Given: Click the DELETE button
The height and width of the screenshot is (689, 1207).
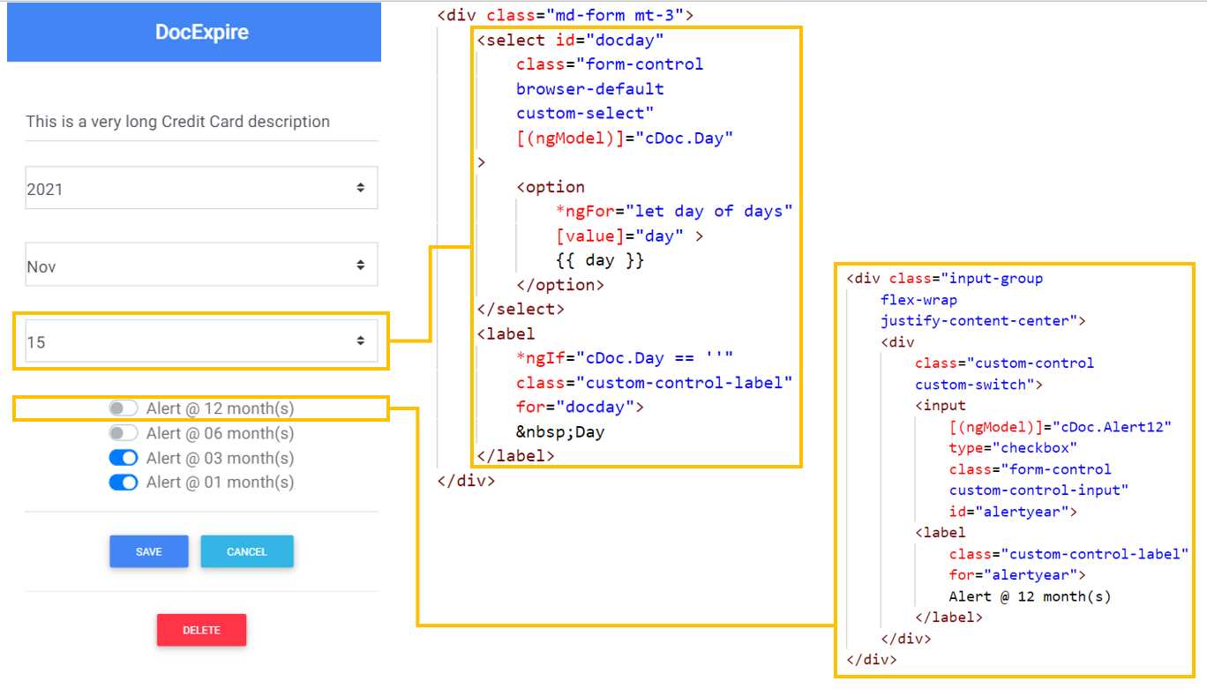Looking at the screenshot, I should 201,630.
